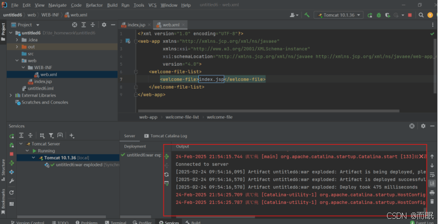Image resolution: width=438 pixels, height=224 pixels.
Task: Collapse the Tomcat Server node in Services
Action: point(21,144)
